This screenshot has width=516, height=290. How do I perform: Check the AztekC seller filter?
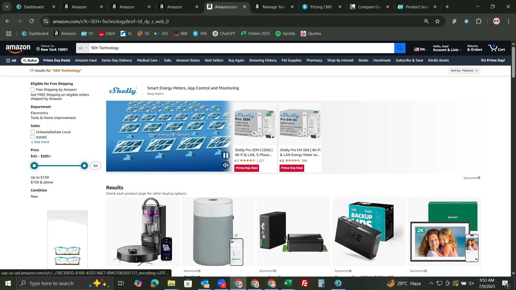tap(33, 137)
